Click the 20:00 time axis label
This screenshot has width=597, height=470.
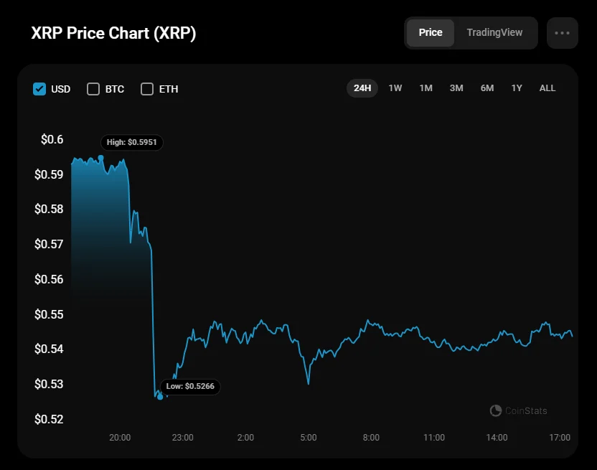click(120, 438)
